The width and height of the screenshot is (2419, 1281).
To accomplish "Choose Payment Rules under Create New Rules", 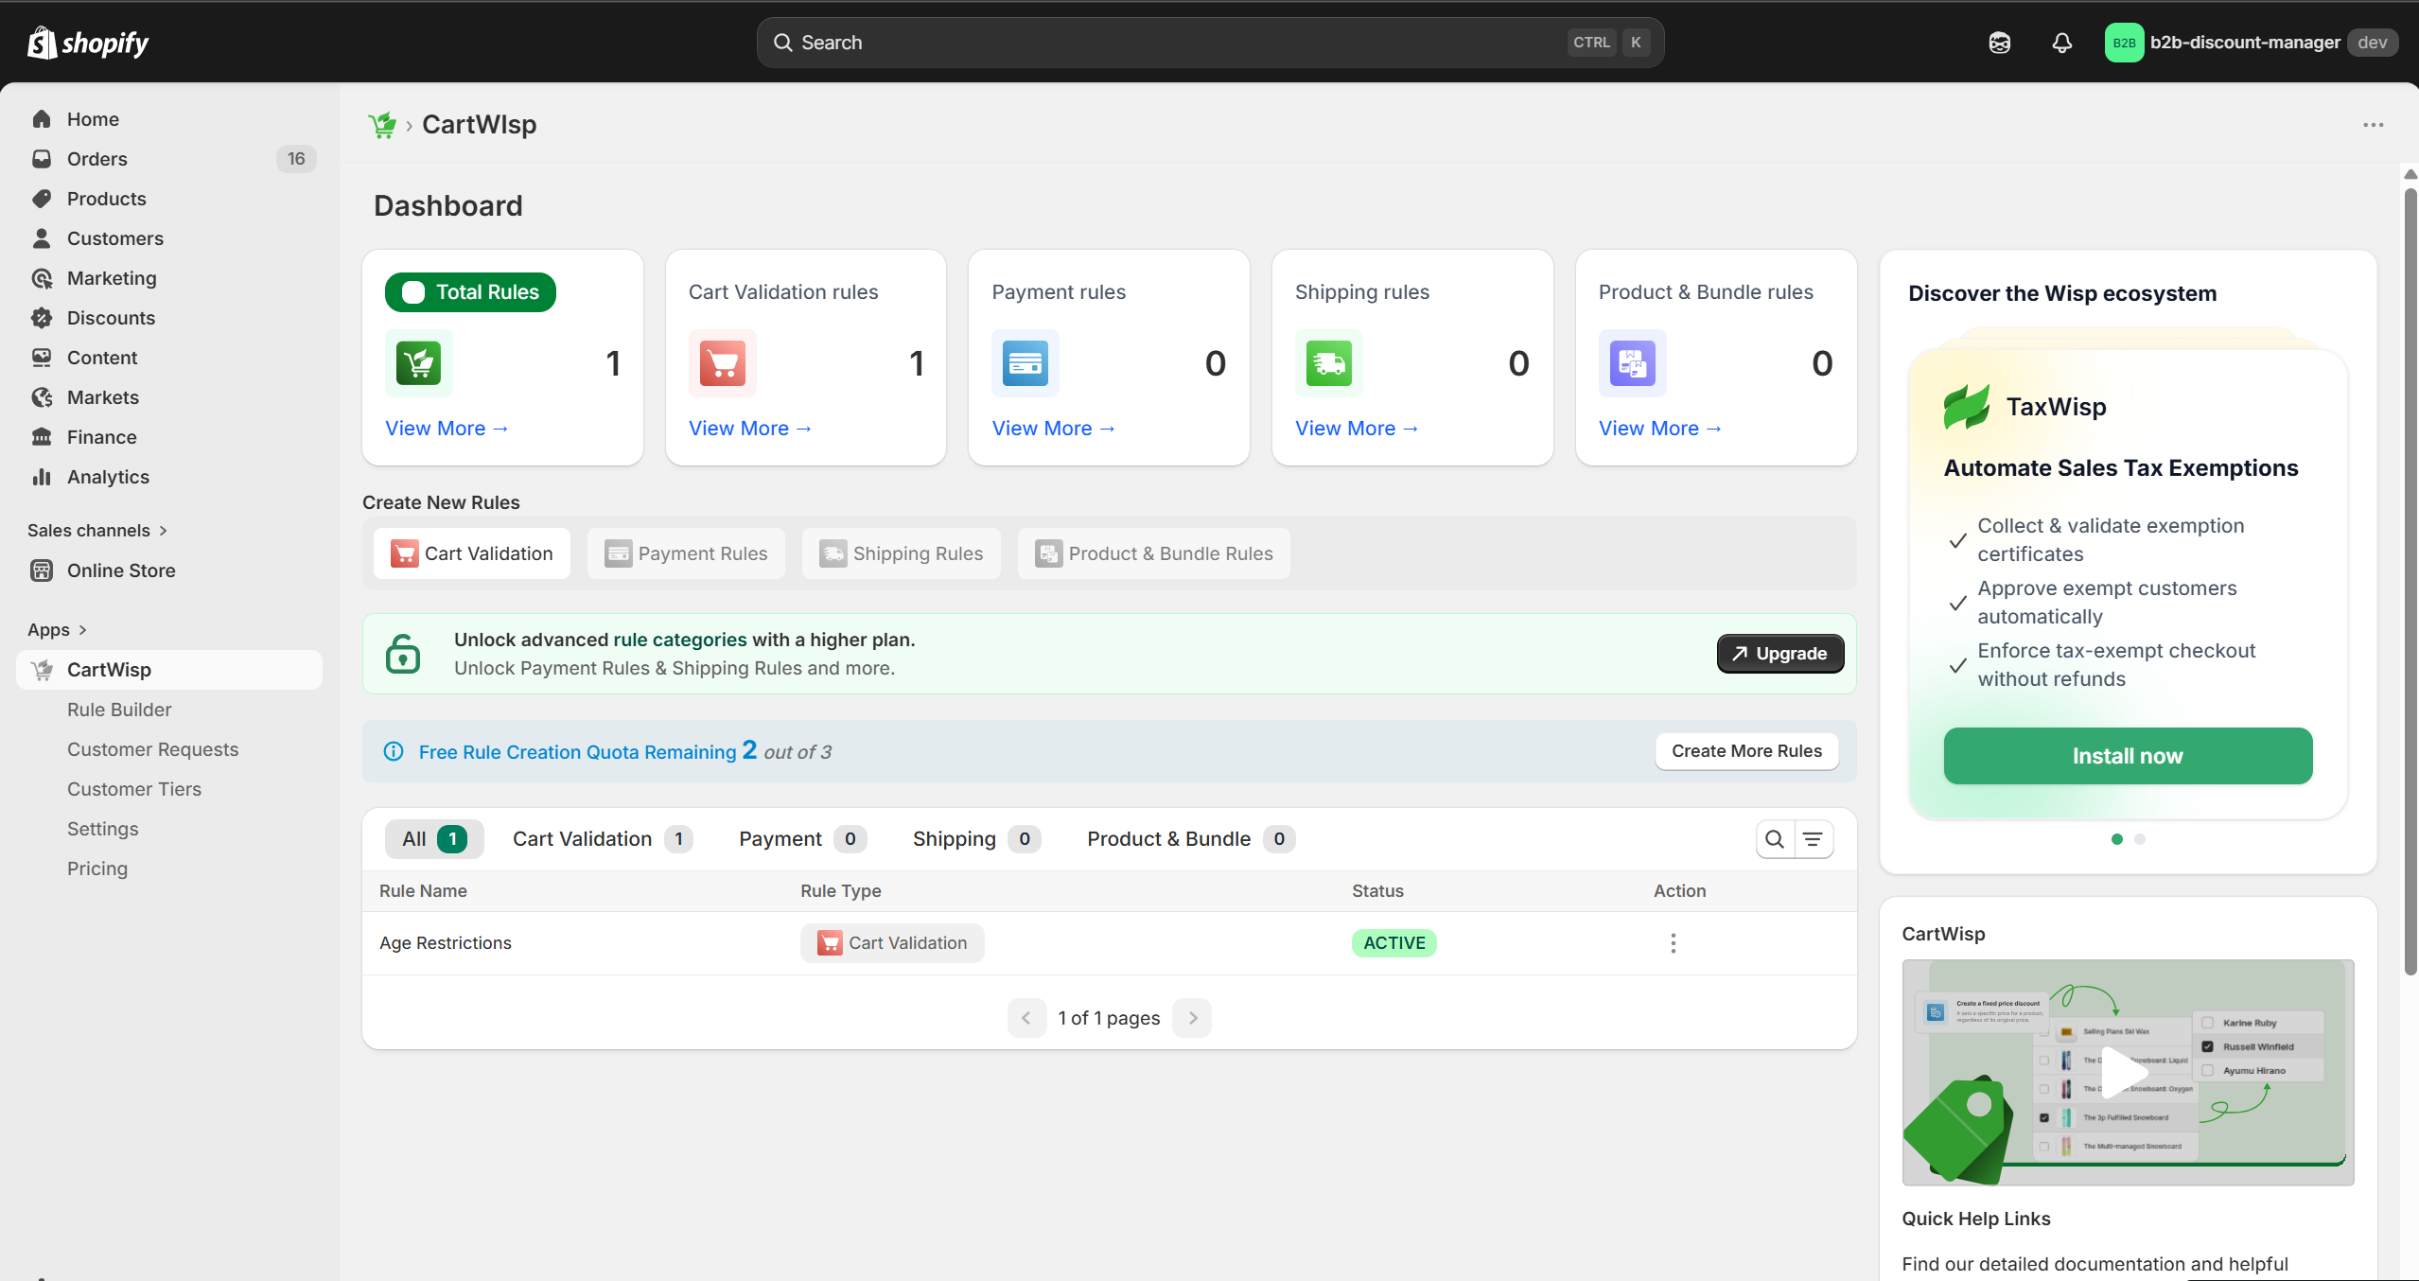I will coord(687,553).
